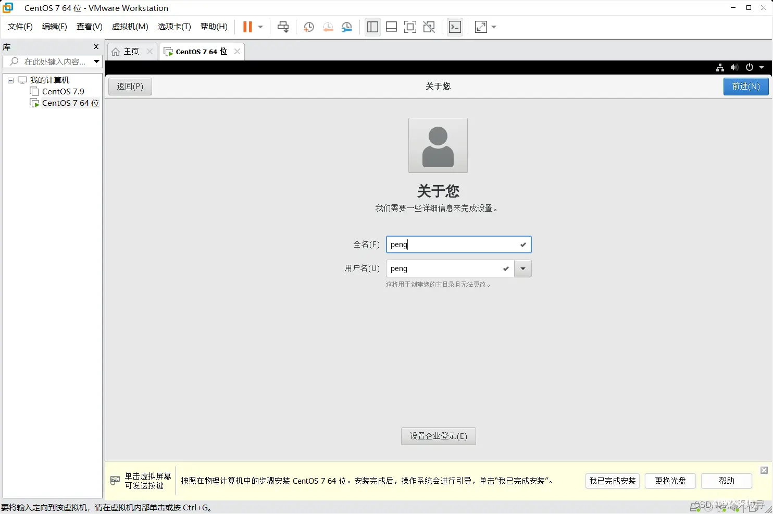This screenshot has height=514, width=773.
Task: Open the power options dropdown arrow beside pause
Action: [260, 27]
